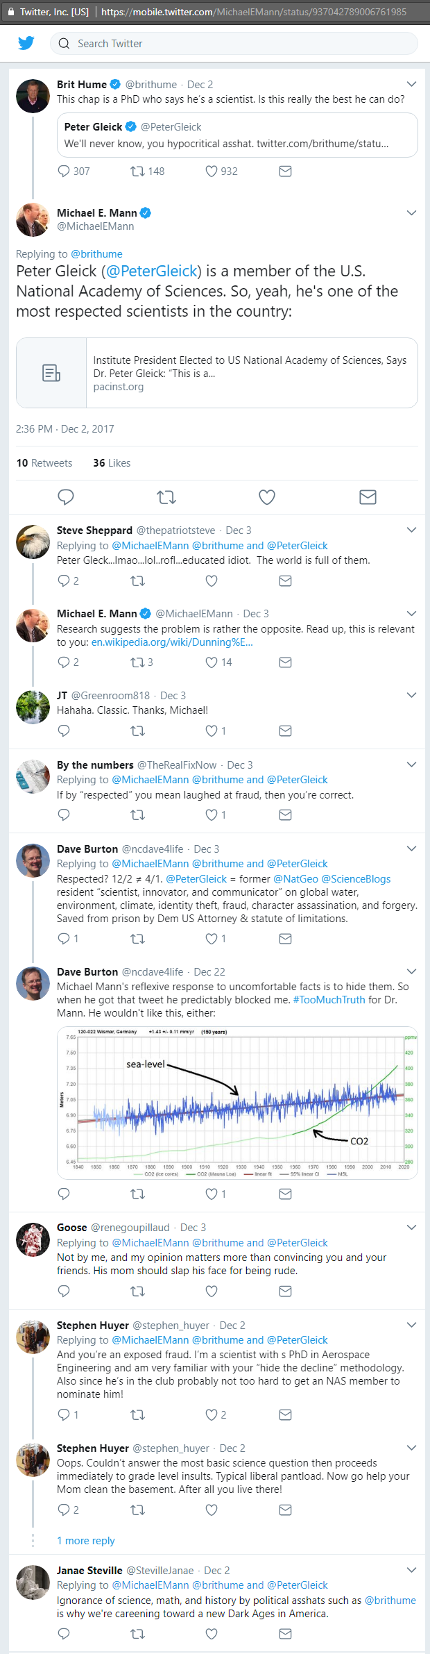View the 36 Likes list
The image size is (430, 1654).
[112, 463]
